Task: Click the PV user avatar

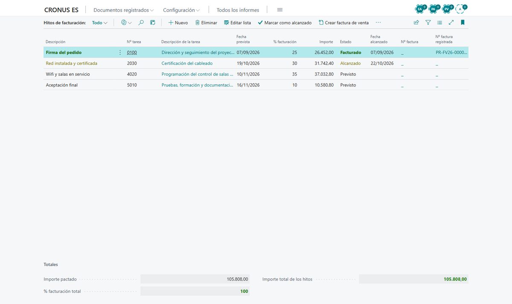Action: (x=447, y=9)
